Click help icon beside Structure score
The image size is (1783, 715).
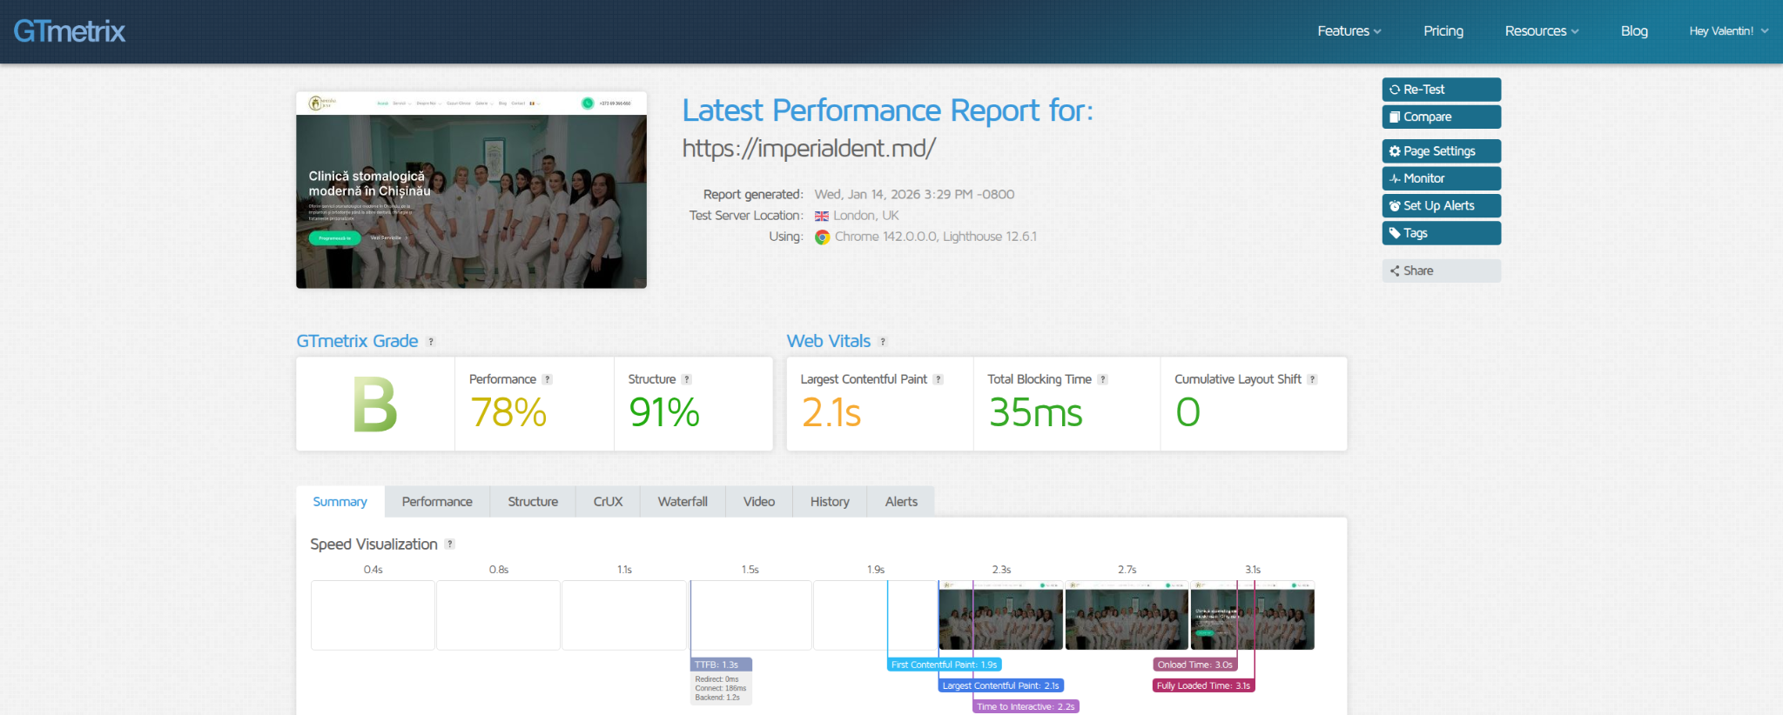click(x=687, y=379)
